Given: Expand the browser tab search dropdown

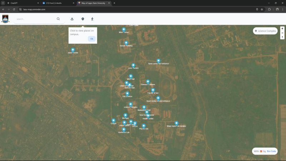Looking at the screenshot, I should 3,3.
